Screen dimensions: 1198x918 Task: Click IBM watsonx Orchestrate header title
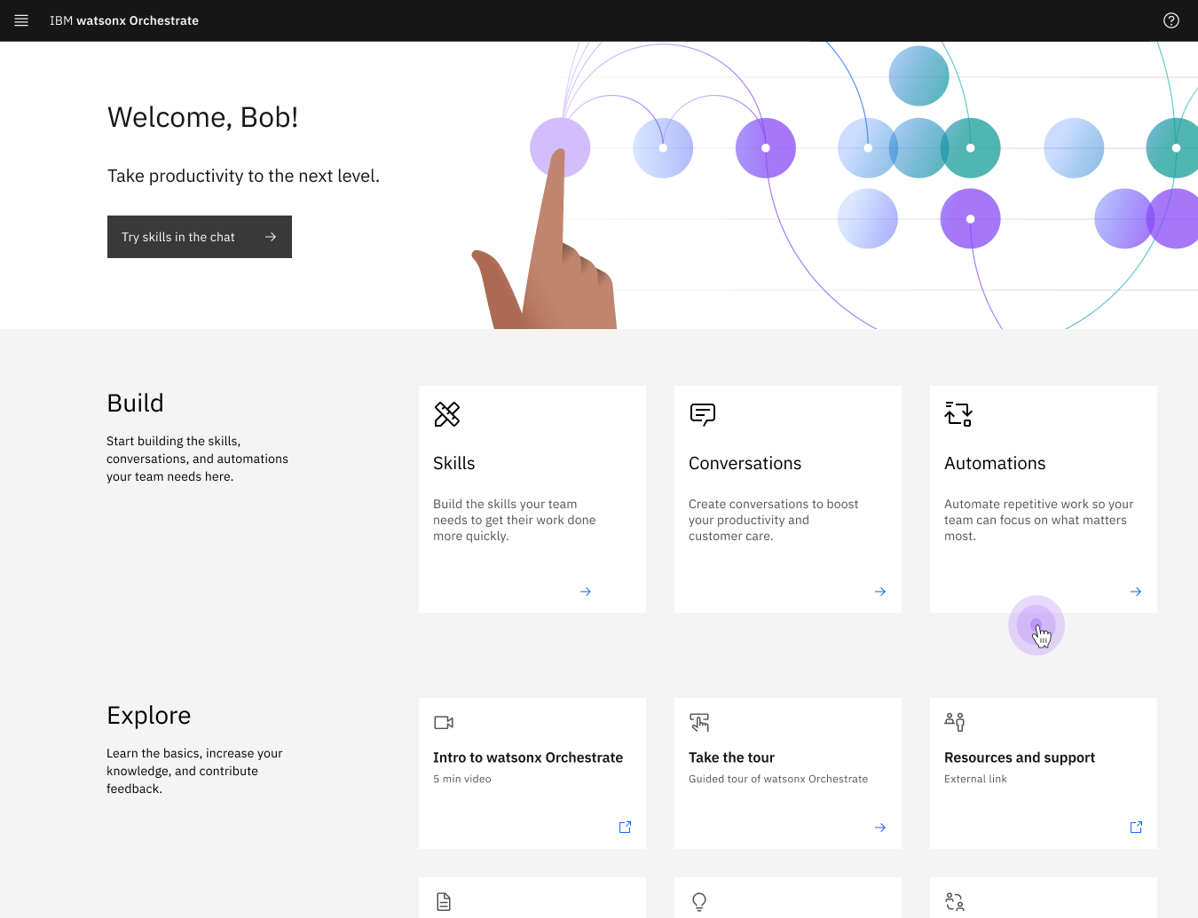click(x=124, y=20)
